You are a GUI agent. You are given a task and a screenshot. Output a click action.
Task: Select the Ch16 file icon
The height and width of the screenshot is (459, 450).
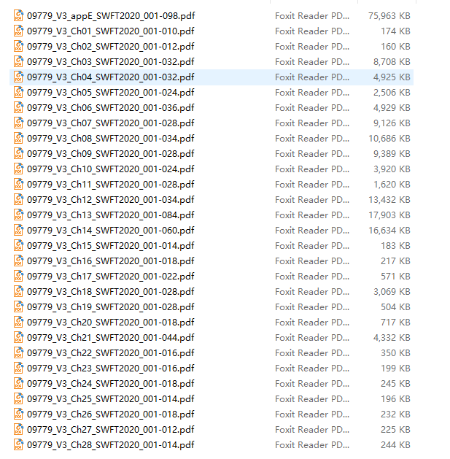coord(19,261)
